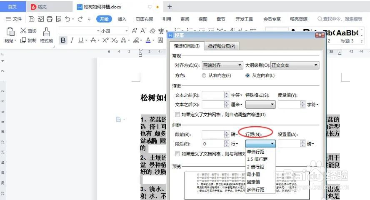Switch to 换行和分页 tab in dialog

point(222,46)
